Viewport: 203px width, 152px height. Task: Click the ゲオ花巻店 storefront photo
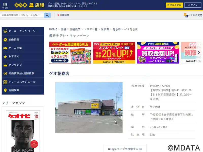pyautogui.click(x=89, y=107)
